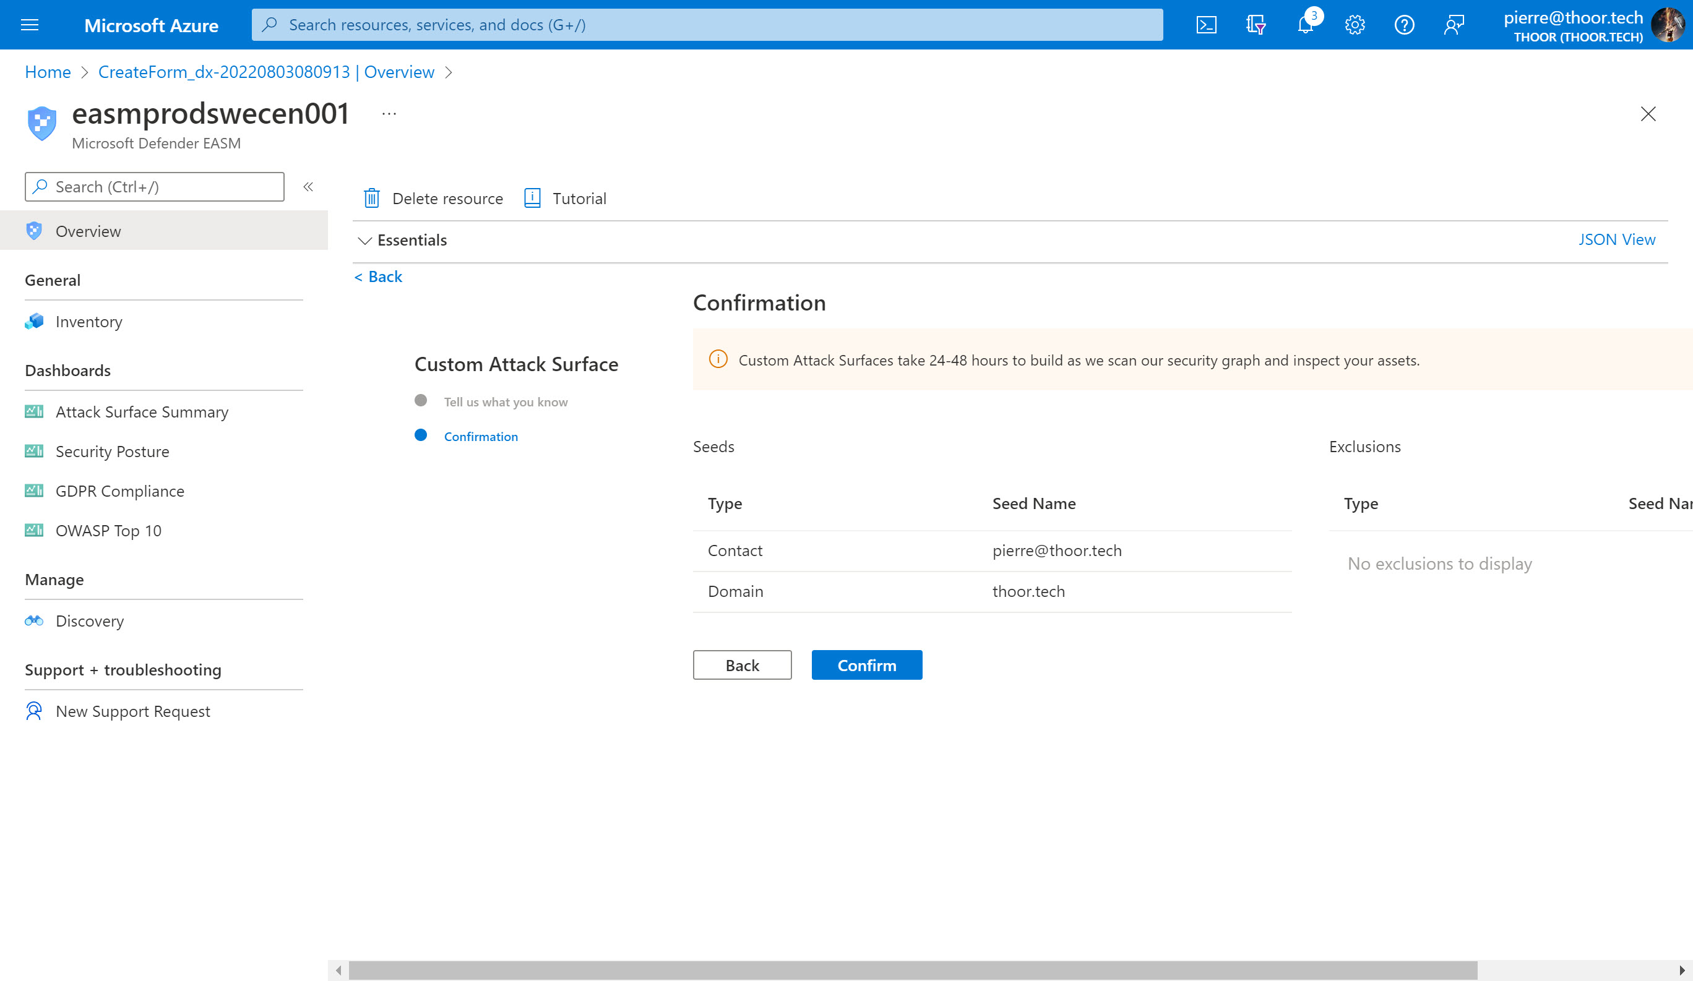
Task: Open the JSON View link
Action: tap(1616, 240)
